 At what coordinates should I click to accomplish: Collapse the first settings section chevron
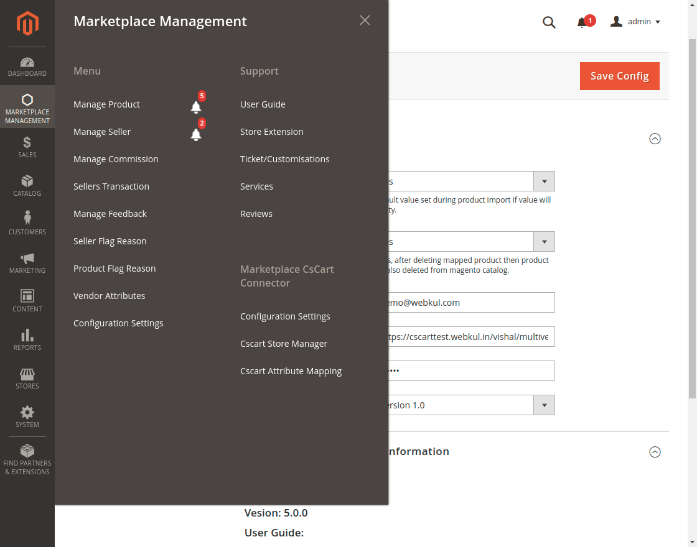coord(655,139)
